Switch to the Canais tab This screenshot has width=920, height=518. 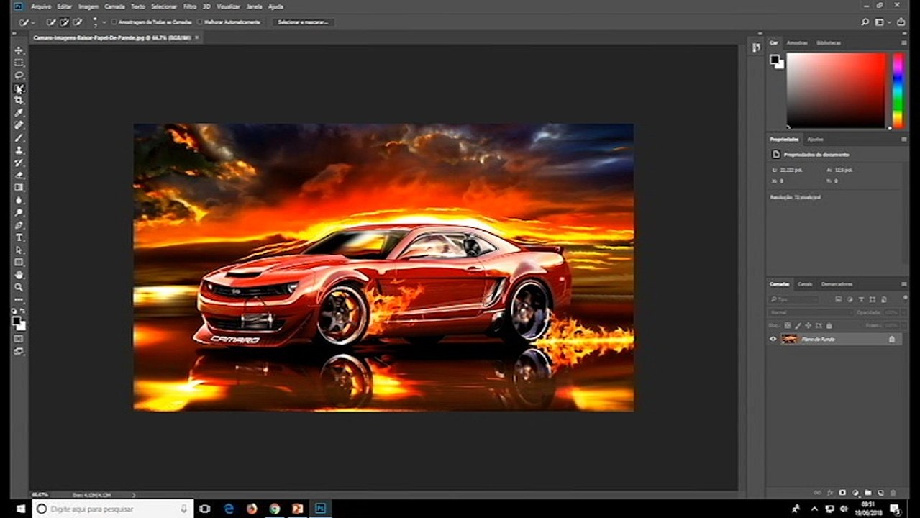[805, 284]
